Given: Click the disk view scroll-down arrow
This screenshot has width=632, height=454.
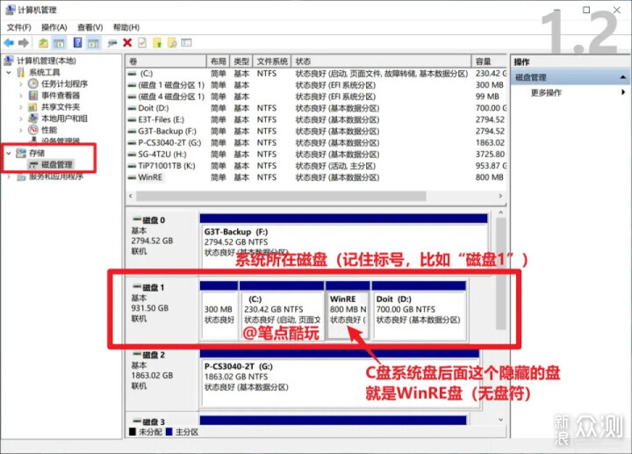Looking at the screenshot, I should point(500,420).
